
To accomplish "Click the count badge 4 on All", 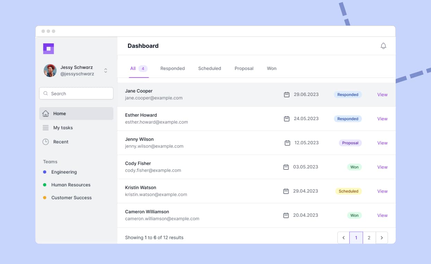I will tap(143, 69).
